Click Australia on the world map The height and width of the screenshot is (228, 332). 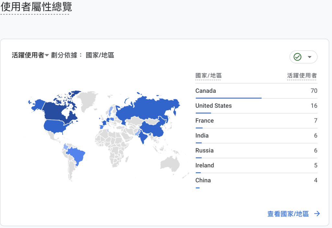[171, 164]
